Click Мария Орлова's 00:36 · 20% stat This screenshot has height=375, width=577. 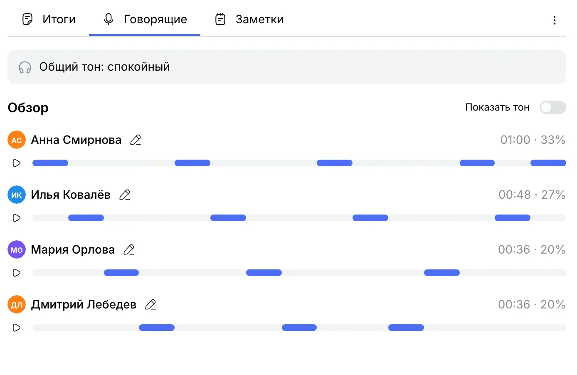(x=532, y=249)
